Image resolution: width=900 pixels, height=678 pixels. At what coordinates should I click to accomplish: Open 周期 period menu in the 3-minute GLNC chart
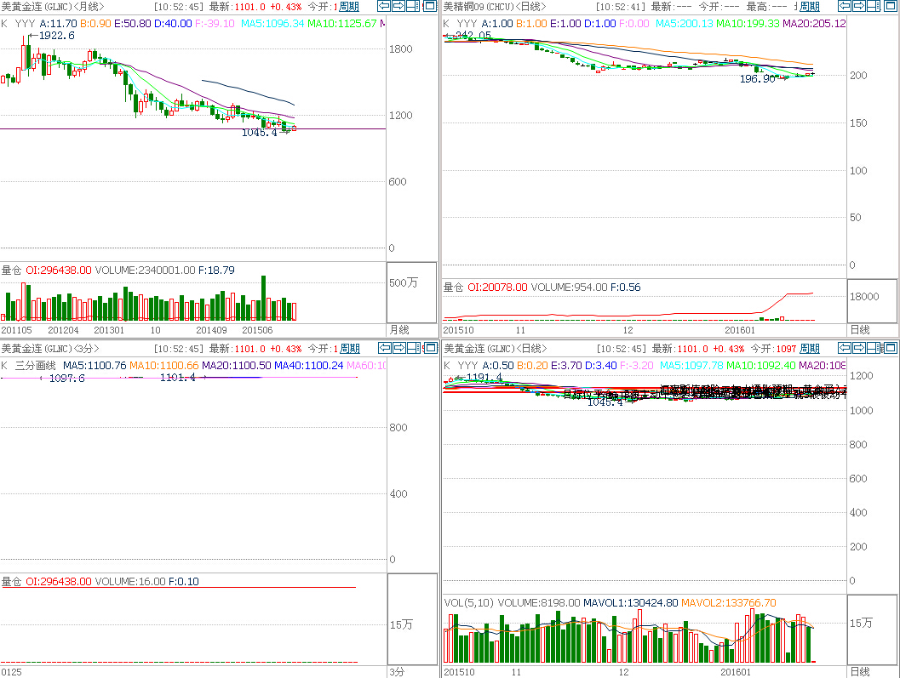pos(350,349)
